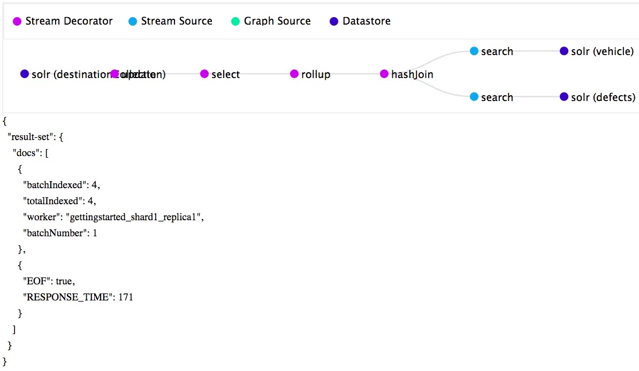Click the search node circle feeding solr (defects)
This screenshot has height=371, width=639.
pos(474,97)
